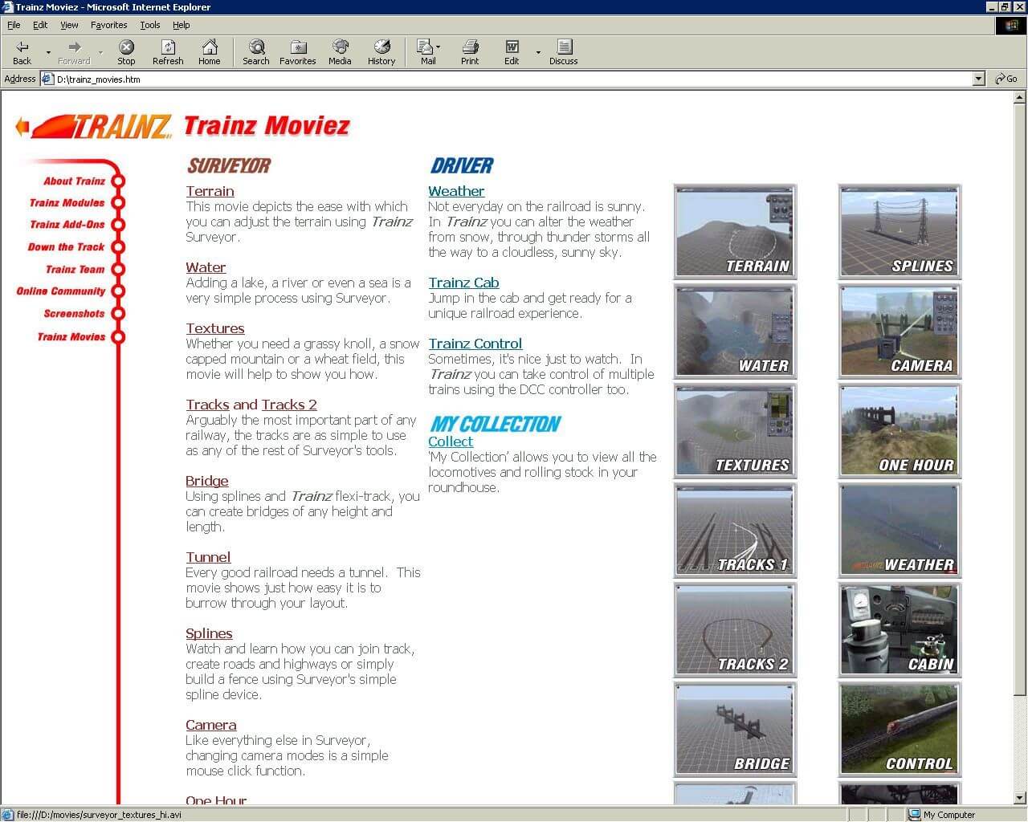Image resolution: width=1028 pixels, height=822 pixels.
Task: Expand the Back button history dropdown
Action: pyautogui.click(x=48, y=53)
